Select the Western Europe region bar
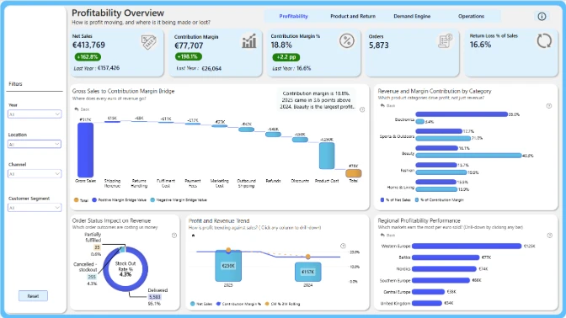Image resolution: width=566 pixels, height=318 pixels. click(467, 246)
